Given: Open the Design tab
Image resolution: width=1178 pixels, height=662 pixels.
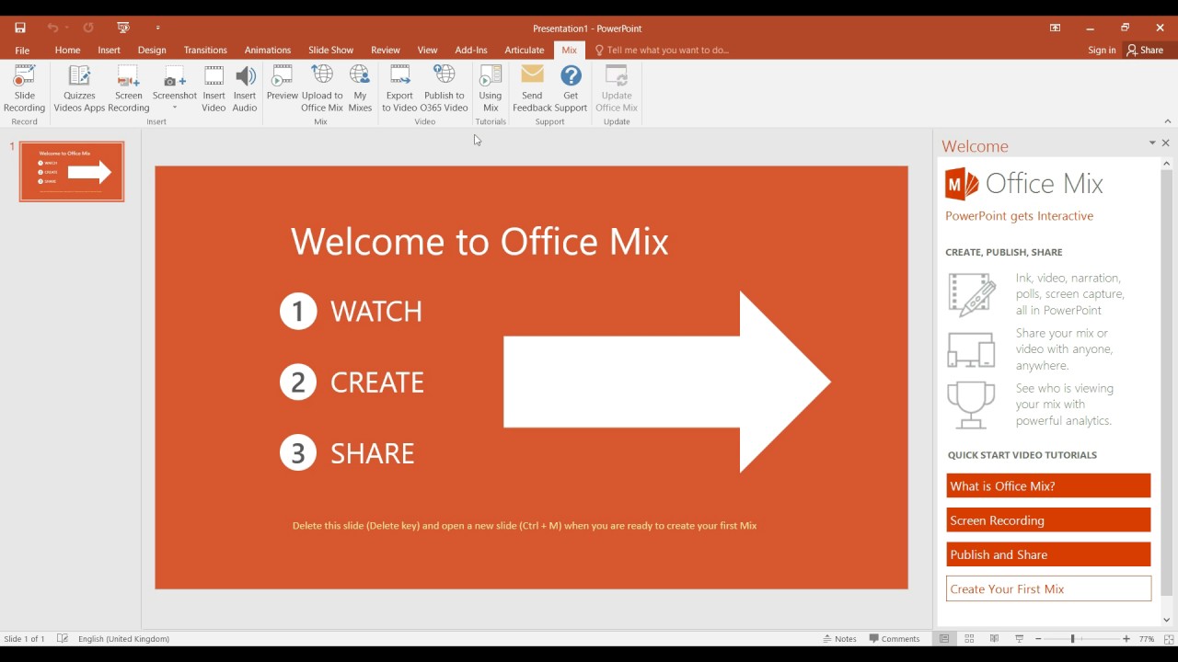Looking at the screenshot, I should [152, 51].
